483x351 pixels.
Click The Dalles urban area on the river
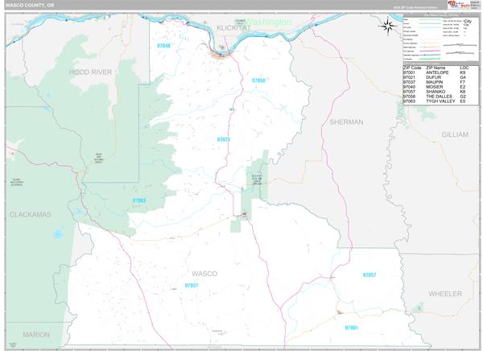[221, 56]
